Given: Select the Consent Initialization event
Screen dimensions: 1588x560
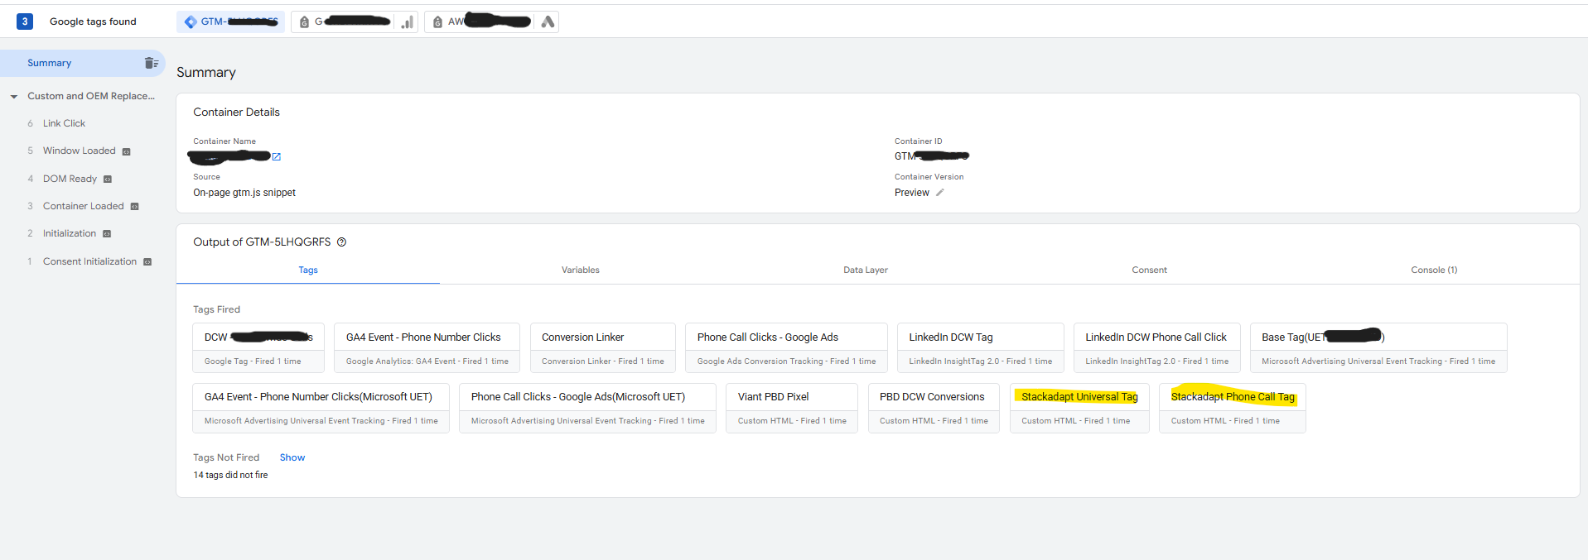Looking at the screenshot, I should click(x=89, y=261).
